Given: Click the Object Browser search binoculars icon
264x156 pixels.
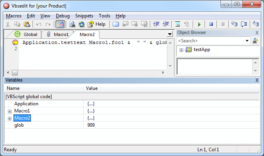Looking at the screenshot, I should pos(255,41).
